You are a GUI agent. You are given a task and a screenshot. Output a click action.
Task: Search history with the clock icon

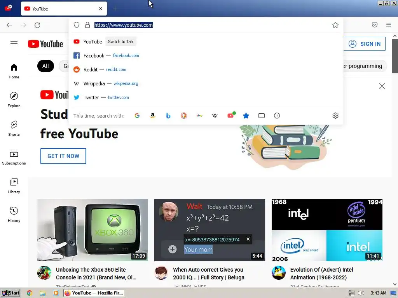click(x=277, y=116)
